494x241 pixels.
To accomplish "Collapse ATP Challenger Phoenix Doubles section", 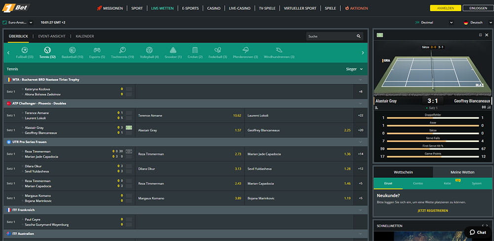I will pyautogui.click(x=361, y=103).
